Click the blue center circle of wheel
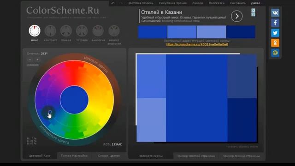The width and height of the screenshot is (295, 166). coord(74,100)
